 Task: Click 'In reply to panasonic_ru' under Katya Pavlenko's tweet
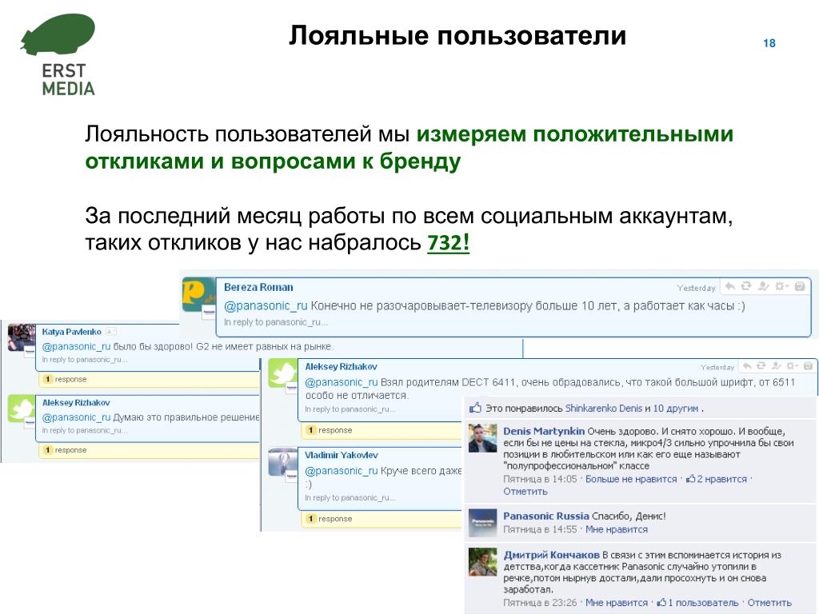[85, 360]
